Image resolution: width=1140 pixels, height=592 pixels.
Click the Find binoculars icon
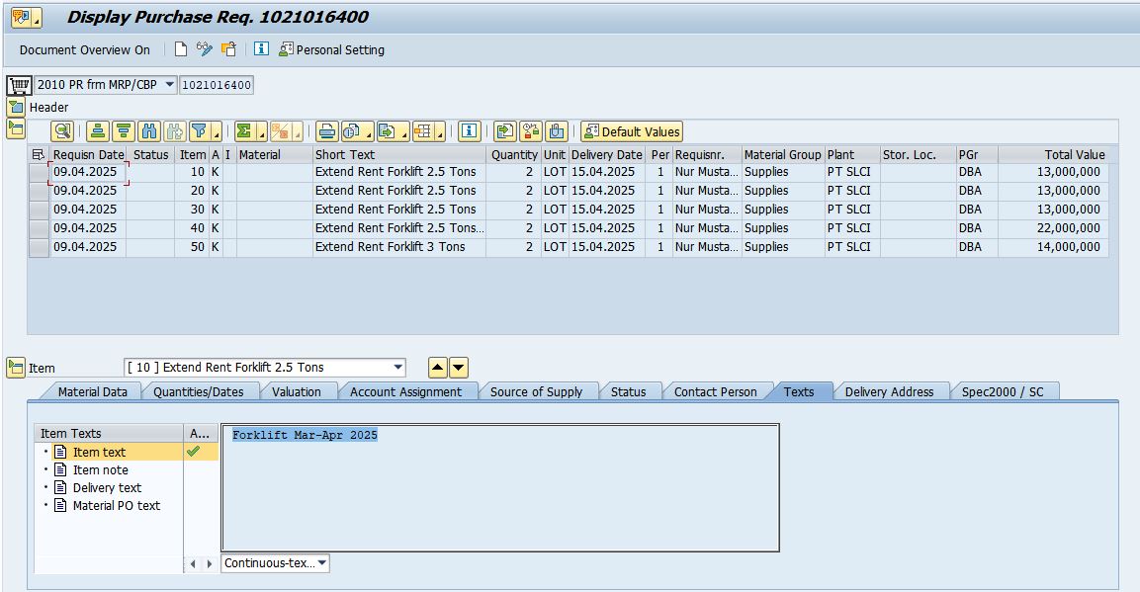pyautogui.click(x=149, y=131)
